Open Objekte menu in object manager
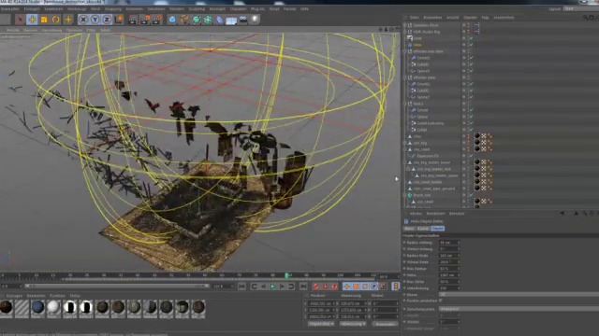Screen dimensions: 599x336 tap(470, 18)
